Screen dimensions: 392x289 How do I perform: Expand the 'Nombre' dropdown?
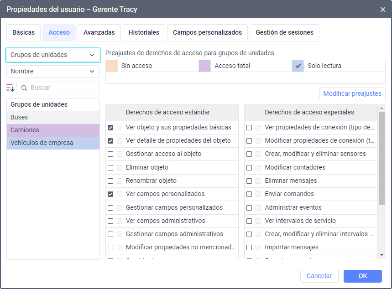click(x=53, y=71)
